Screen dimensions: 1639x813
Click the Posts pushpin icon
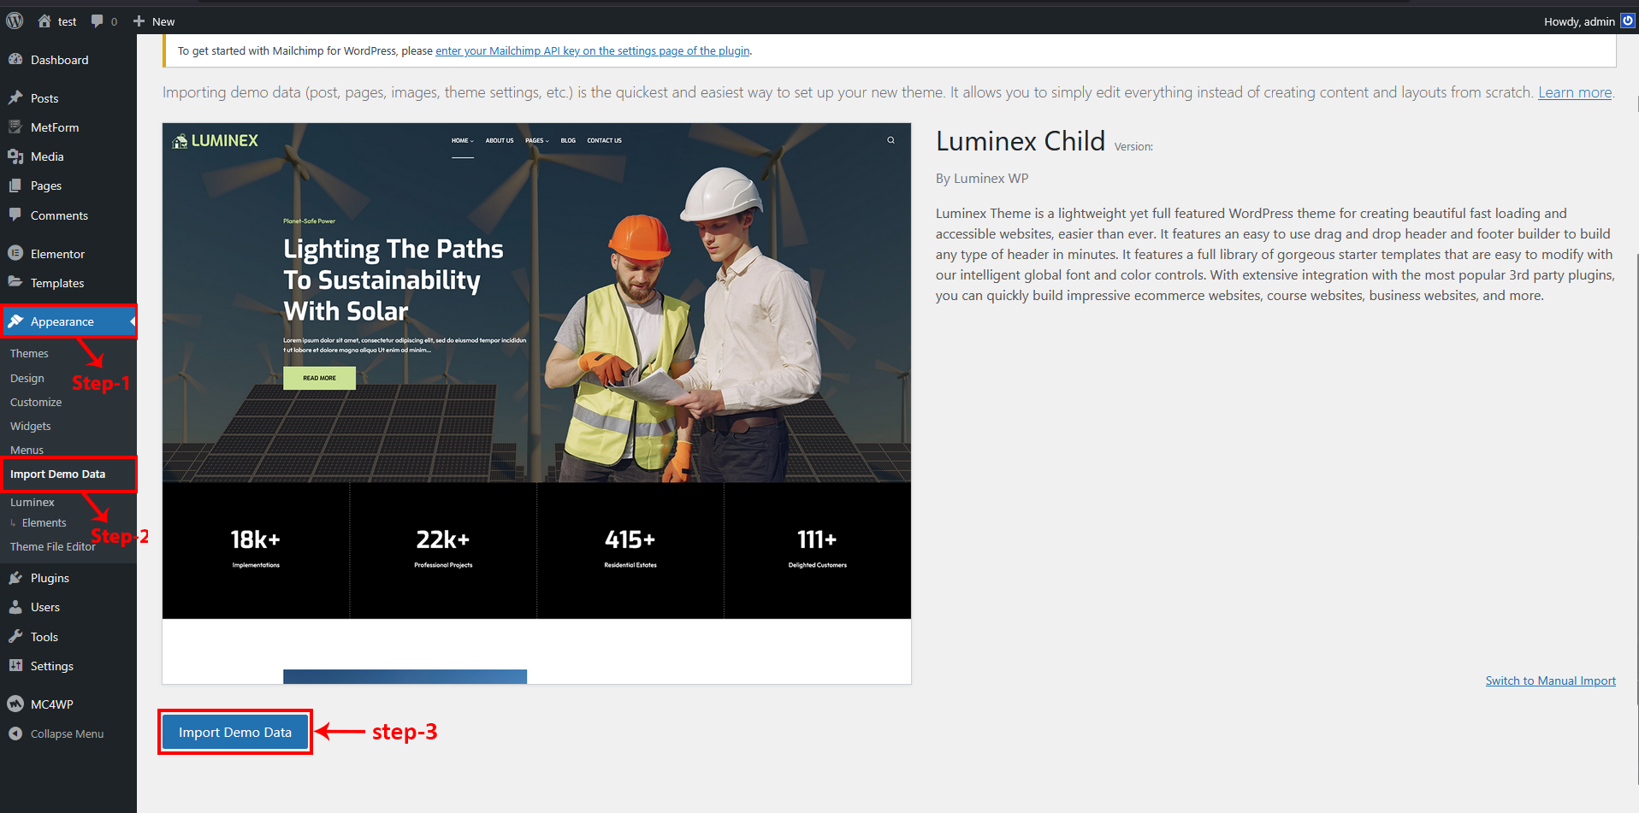(15, 98)
